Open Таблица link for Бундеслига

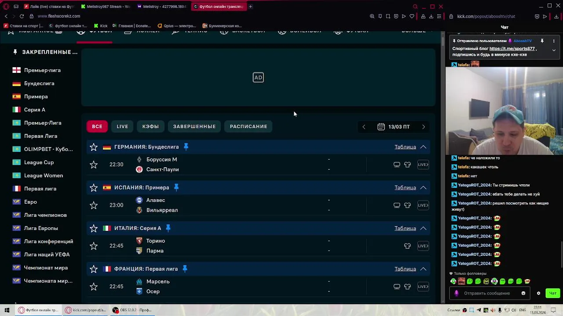pyautogui.click(x=405, y=147)
